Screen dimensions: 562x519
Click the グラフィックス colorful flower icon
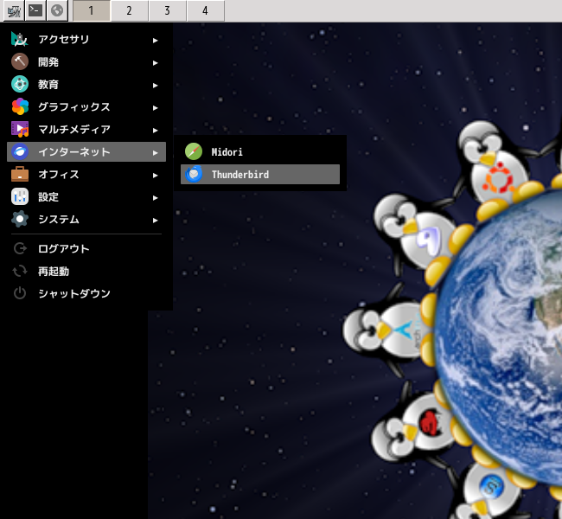tap(20, 106)
